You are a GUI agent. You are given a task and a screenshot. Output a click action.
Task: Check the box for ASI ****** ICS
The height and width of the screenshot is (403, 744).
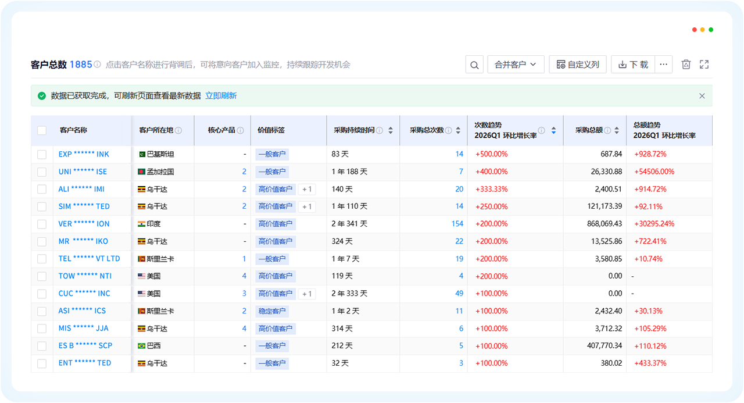pos(42,311)
